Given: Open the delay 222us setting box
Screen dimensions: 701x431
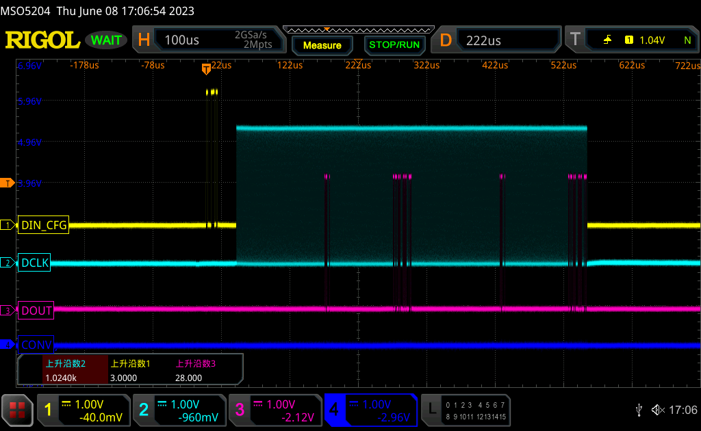Looking at the screenshot, I should [496, 40].
